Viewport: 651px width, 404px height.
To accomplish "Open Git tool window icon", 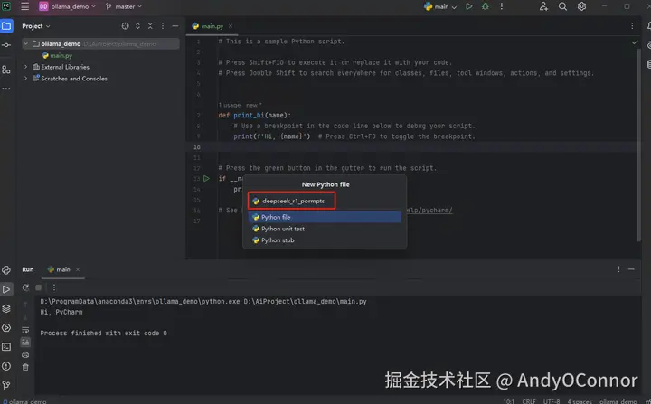I will (x=6, y=385).
